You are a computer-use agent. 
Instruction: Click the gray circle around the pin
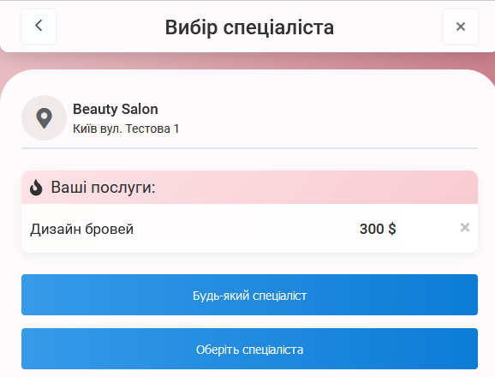[x=45, y=117]
